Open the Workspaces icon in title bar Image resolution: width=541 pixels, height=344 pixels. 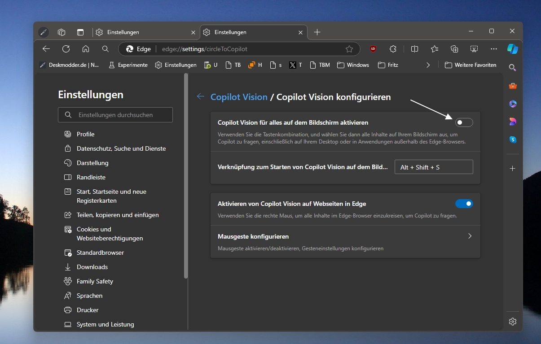click(62, 32)
